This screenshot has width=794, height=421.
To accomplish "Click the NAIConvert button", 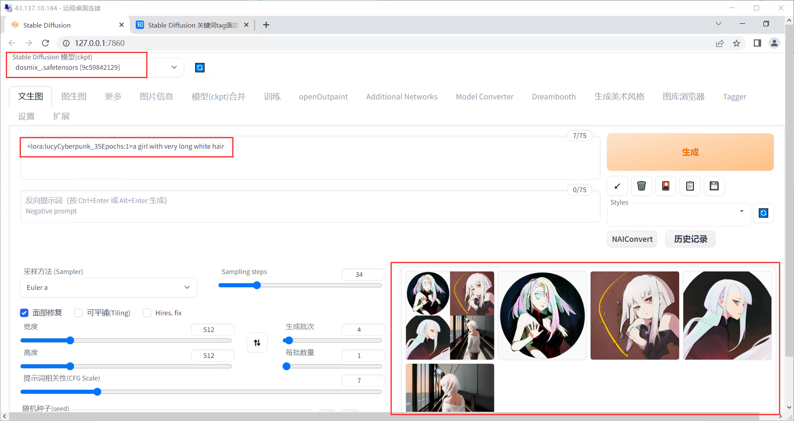I will tap(632, 239).
